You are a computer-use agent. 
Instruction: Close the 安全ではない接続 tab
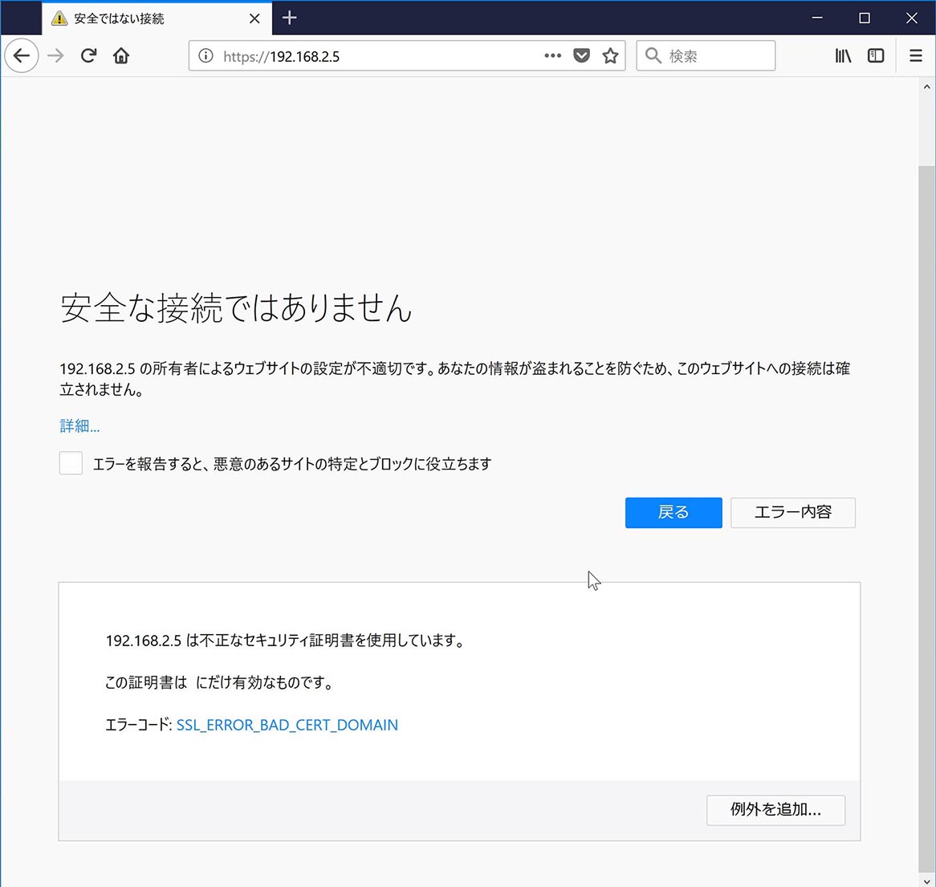click(254, 18)
